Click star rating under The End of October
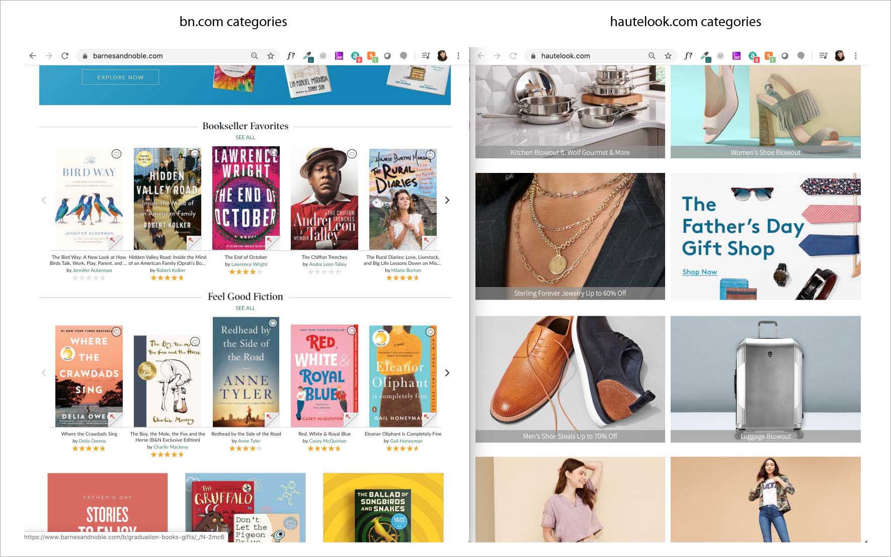This screenshot has width=891, height=557. (246, 272)
